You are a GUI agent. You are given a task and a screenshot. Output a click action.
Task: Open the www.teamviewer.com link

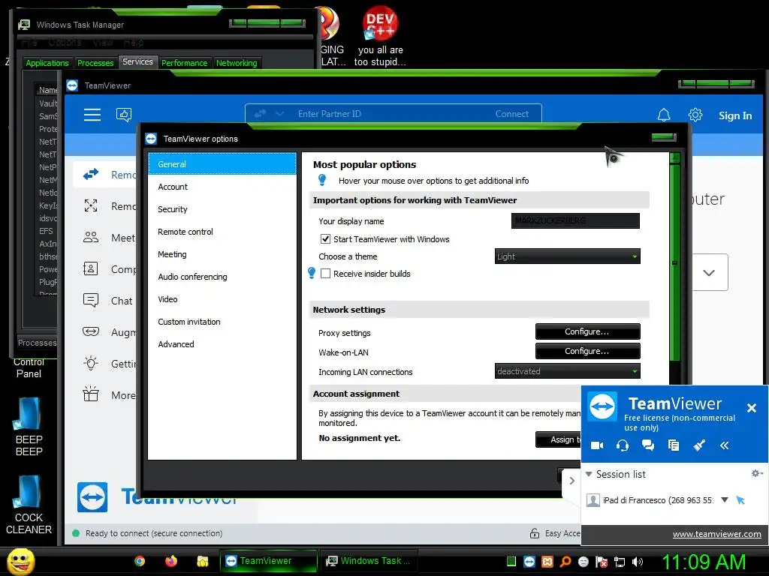(x=716, y=534)
